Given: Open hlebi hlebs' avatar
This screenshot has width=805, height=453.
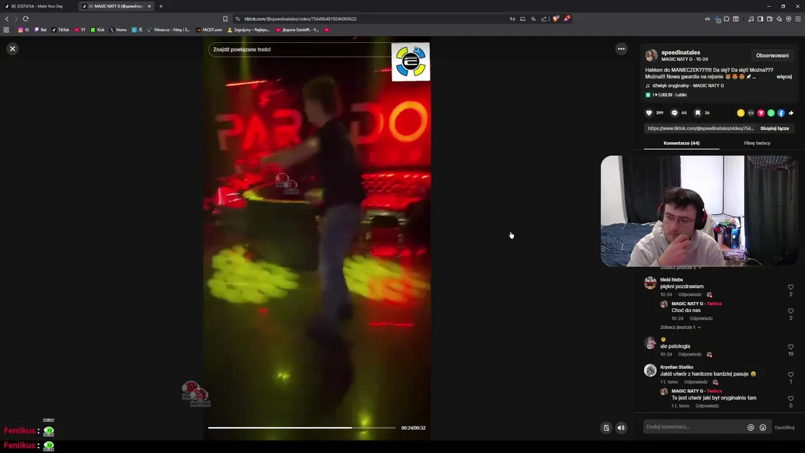Looking at the screenshot, I should tap(650, 283).
